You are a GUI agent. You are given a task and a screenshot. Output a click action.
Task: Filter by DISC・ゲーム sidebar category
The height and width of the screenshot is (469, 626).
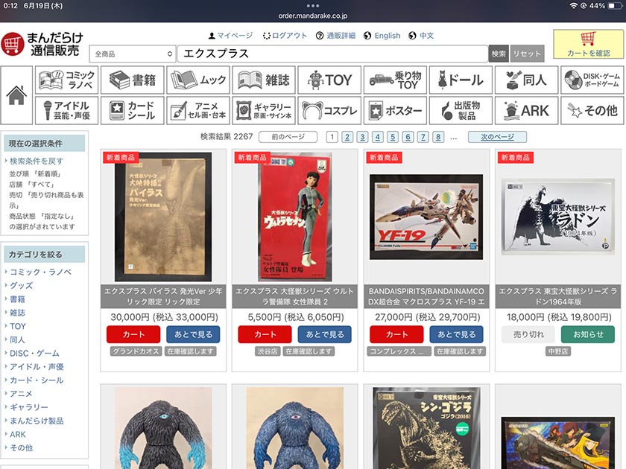pos(34,354)
